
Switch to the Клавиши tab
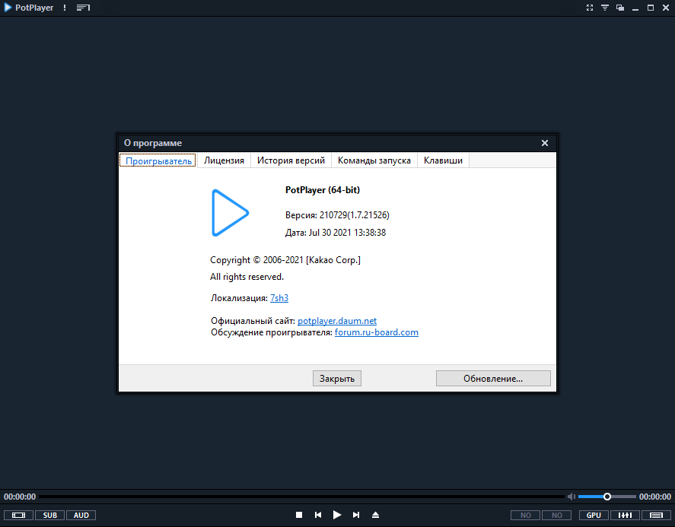tap(443, 160)
